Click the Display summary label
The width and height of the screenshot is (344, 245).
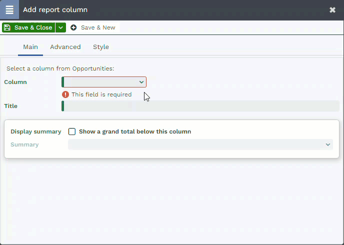tap(36, 131)
